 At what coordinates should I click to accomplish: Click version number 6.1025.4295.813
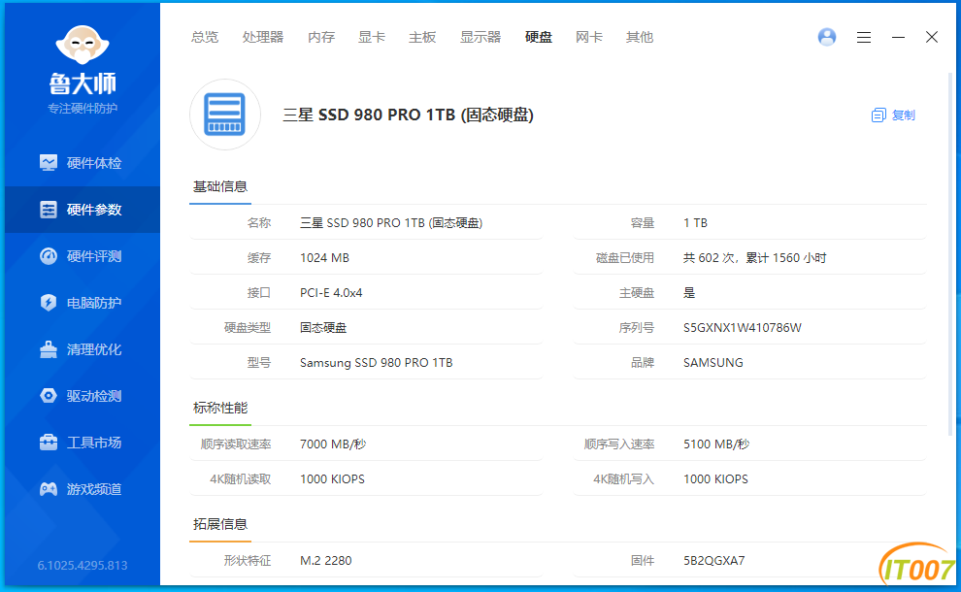(x=83, y=566)
